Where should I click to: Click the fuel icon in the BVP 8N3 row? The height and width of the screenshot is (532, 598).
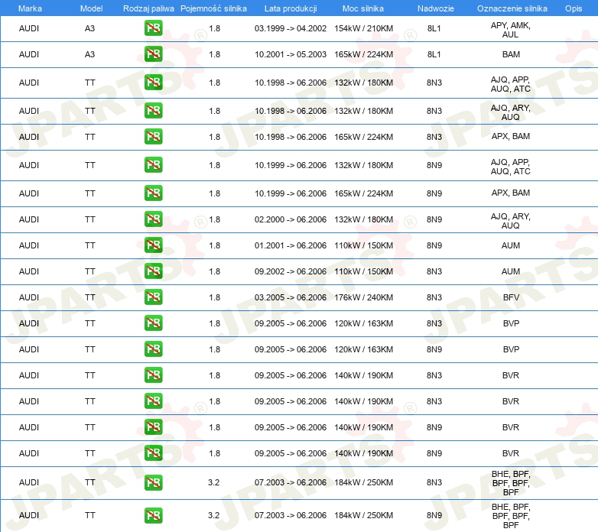(x=153, y=323)
